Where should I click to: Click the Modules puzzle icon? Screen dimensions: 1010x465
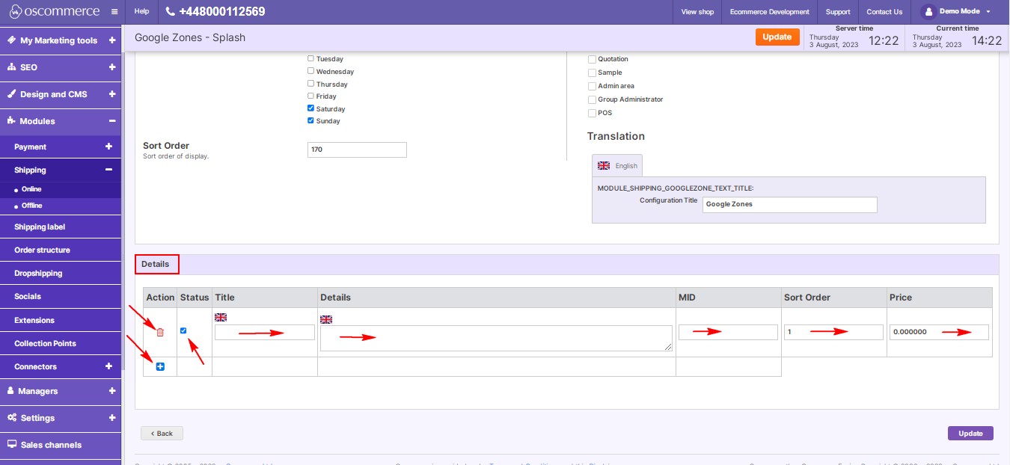pyautogui.click(x=11, y=121)
